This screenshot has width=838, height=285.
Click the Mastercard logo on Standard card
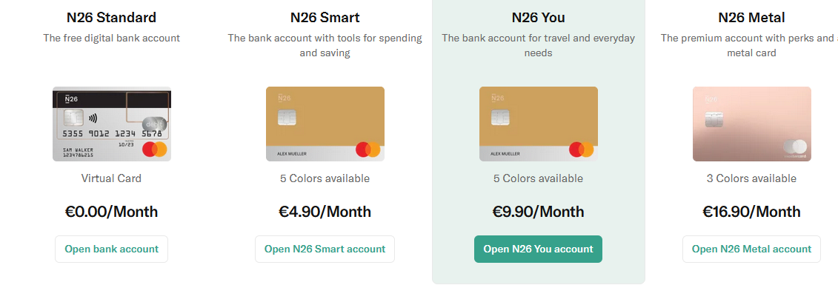155,150
